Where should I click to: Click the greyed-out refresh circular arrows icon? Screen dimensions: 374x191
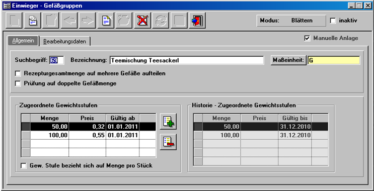click(161, 21)
